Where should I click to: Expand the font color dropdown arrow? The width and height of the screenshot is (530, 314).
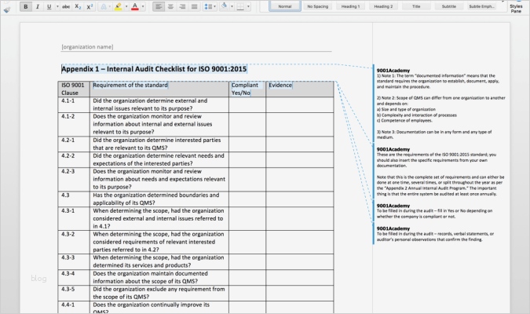tap(142, 5)
